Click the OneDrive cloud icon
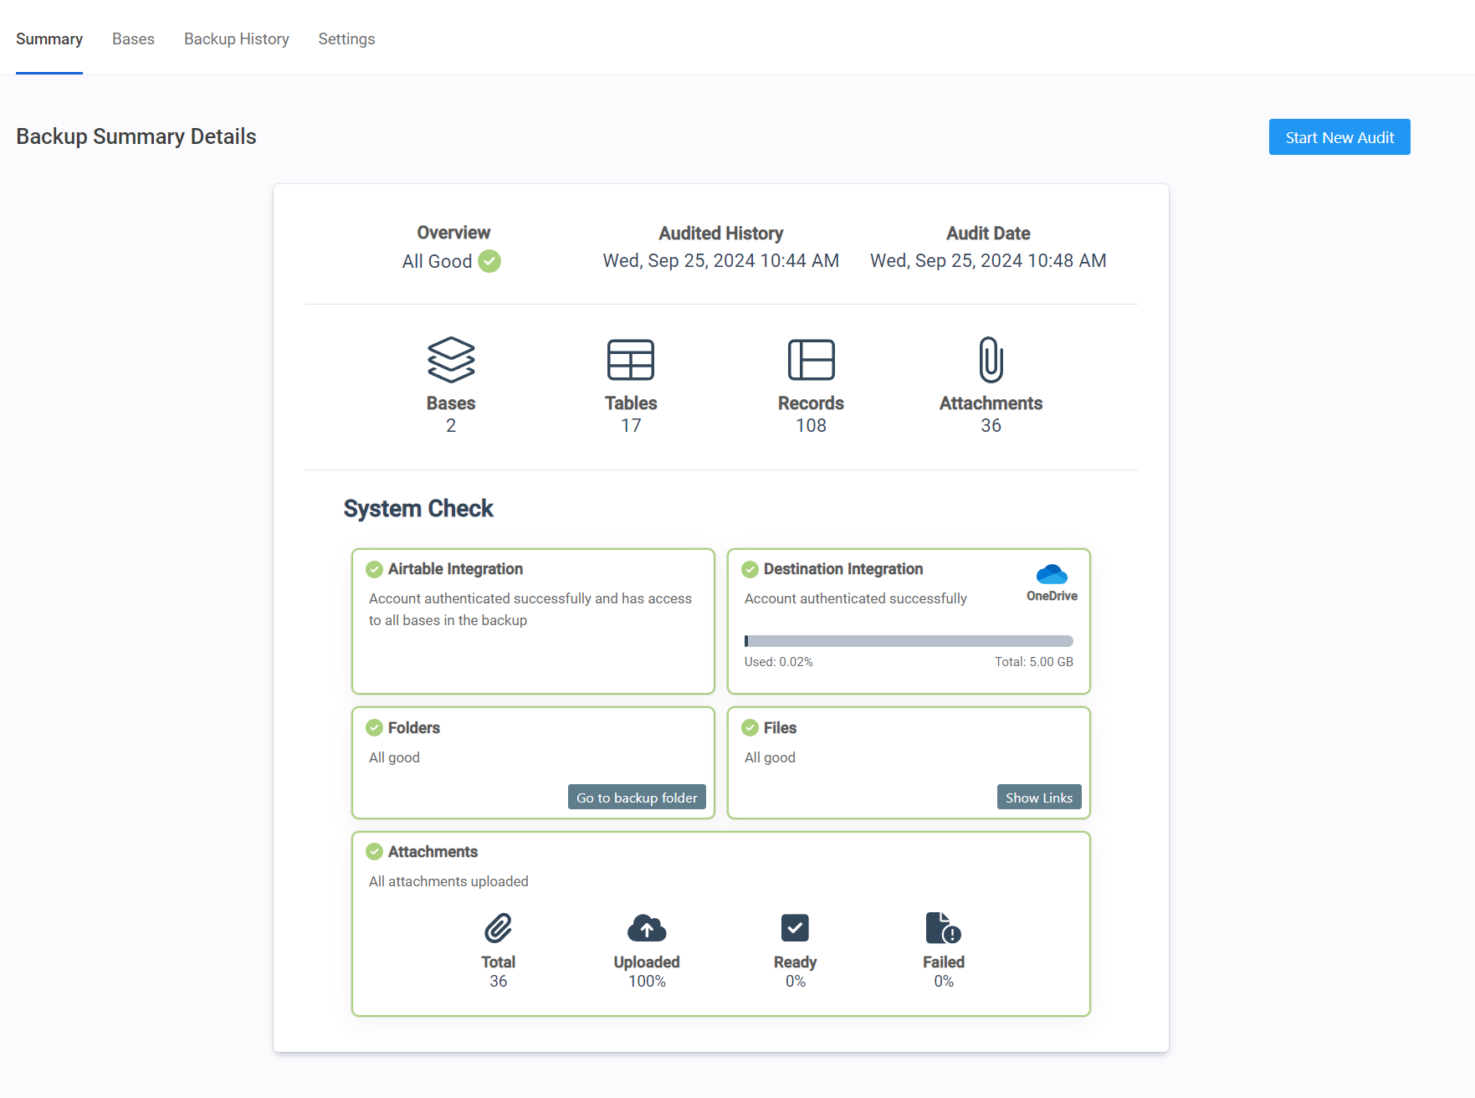The height and width of the screenshot is (1098, 1475). (1052, 574)
